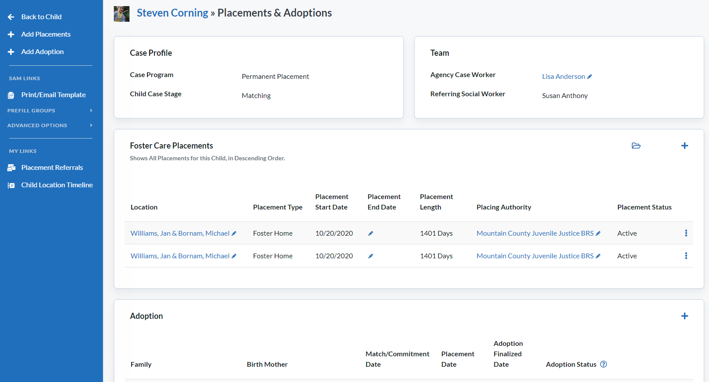
Task: Click Family column header in Adoption
Action: (141, 365)
